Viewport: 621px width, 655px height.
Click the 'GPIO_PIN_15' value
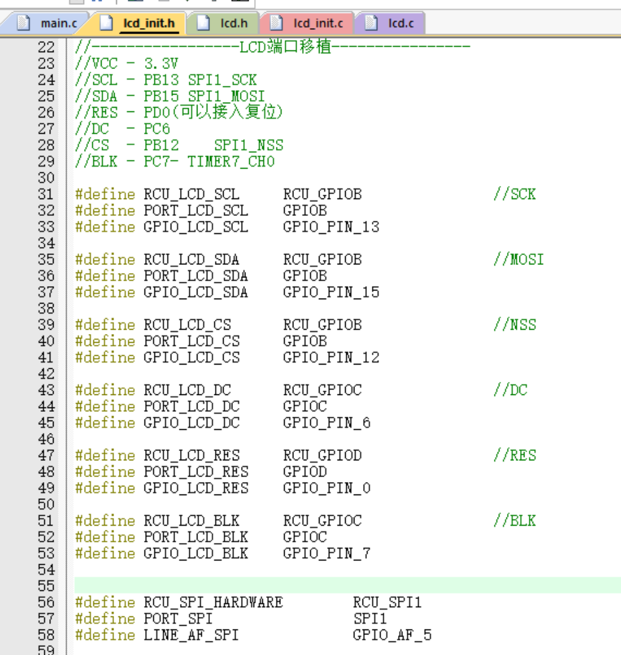tap(331, 292)
